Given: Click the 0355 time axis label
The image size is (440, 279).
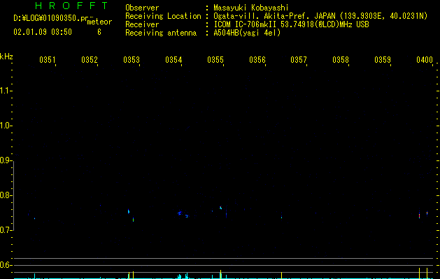Looking at the screenshot, I should click(215, 60).
